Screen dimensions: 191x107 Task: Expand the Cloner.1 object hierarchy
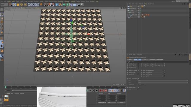click(x=127, y=11)
